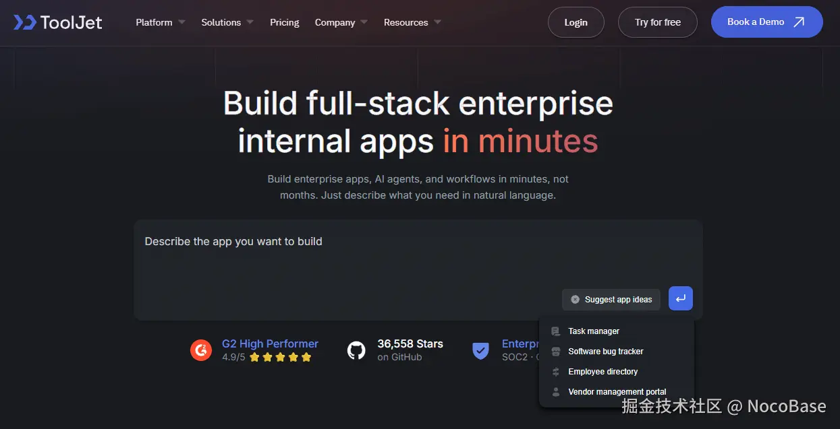Expand the Resources dropdown arrow

tap(437, 22)
